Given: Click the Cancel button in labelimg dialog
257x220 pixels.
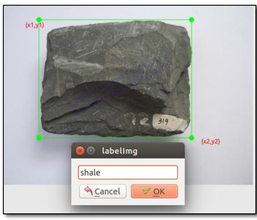Looking at the screenshot, I should pos(103,191).
